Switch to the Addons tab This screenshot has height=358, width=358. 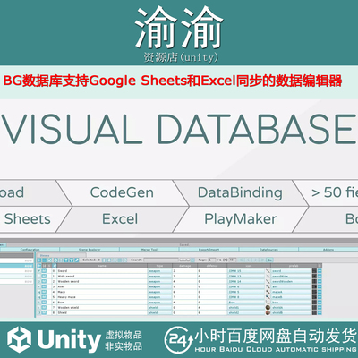(x=328, y=250)
